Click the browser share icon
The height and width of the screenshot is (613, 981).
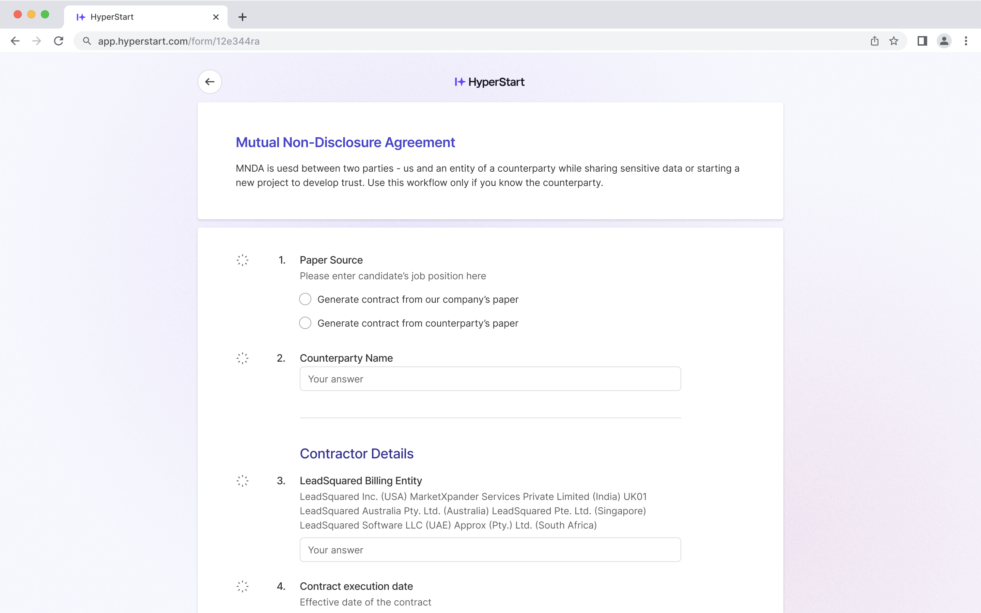(874, 41)
